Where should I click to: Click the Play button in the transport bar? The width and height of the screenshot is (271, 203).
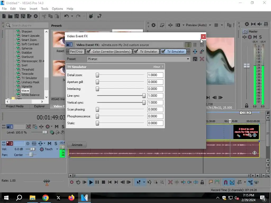[x=91, y=182]
